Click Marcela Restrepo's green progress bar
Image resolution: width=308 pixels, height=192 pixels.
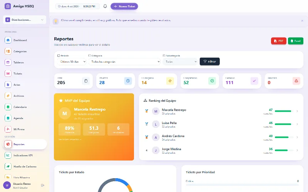[284, 111]
